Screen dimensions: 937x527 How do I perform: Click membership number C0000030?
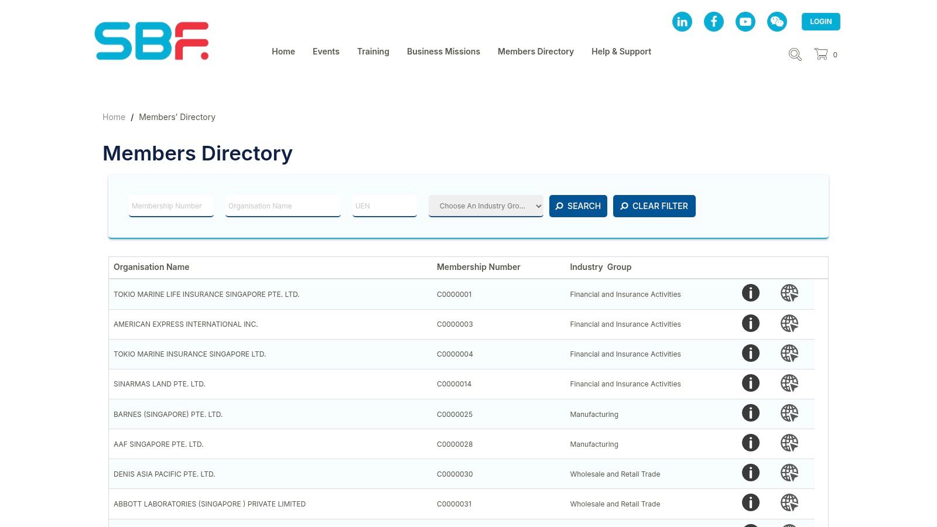coord(455,474)
